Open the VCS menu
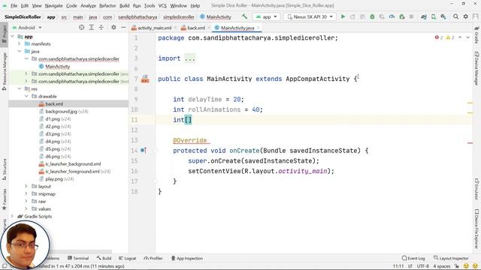Image resolution: width=481 pixels, height=270 pixels. (162, 5)
